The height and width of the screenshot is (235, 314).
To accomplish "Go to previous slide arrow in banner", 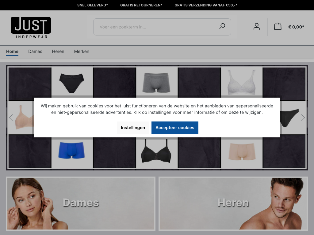I will [x=11, y=117].
